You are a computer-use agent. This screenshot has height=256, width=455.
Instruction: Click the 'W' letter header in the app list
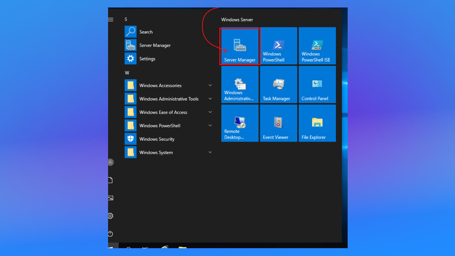coord(127,73)
